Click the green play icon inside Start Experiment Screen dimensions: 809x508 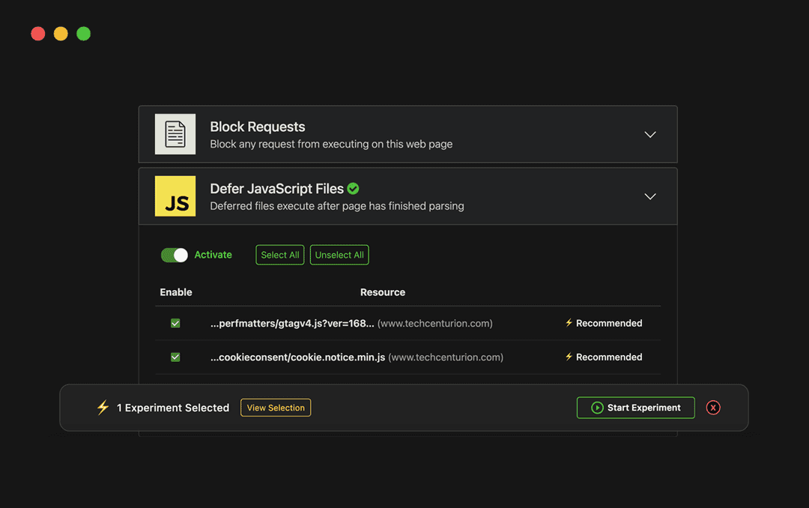click(x=597, y=408)
